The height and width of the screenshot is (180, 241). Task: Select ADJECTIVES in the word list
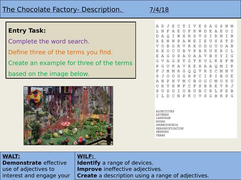pos(165,111)
